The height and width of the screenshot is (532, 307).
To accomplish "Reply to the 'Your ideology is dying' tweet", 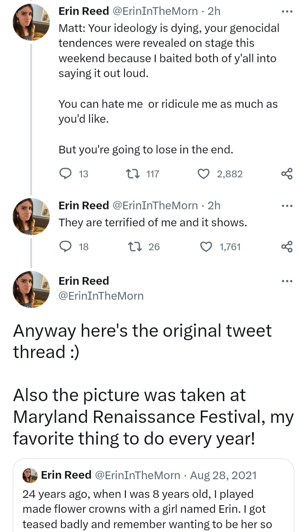I will point(65,173).
